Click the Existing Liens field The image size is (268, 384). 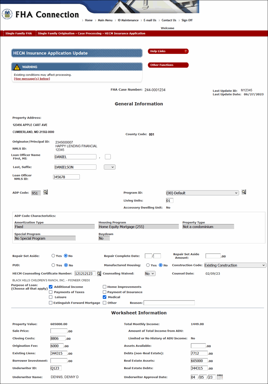tap(59, 353)
